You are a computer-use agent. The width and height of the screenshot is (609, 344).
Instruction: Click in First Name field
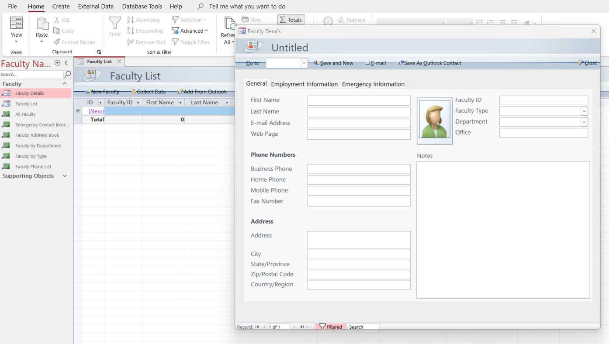click(x=359, y=101)
